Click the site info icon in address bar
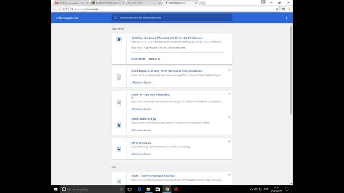 click(x=71, y=9)
